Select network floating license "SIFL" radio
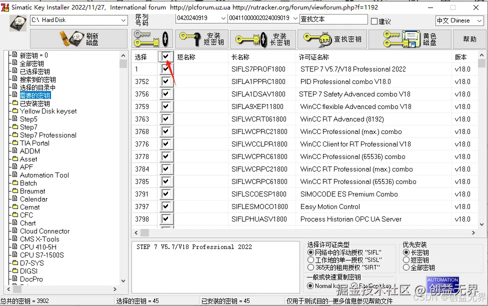This screenshot has width=488, height=306. [310, 252]
